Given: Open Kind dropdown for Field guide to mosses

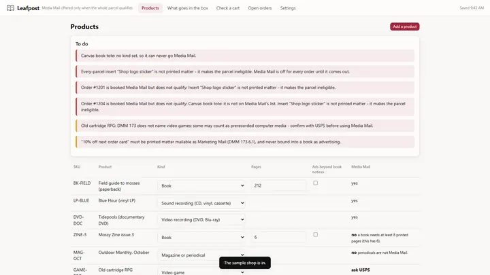Looking at the screenshot, I should point(201,185).
